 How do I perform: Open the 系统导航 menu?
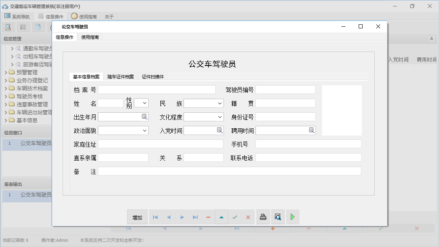point(18,16)
